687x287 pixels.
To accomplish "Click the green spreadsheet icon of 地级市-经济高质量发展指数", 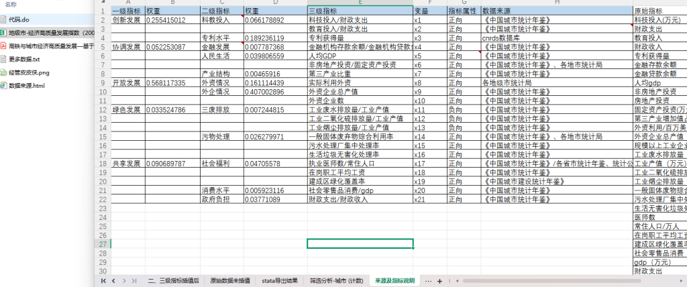I will [x=3, y=32].
